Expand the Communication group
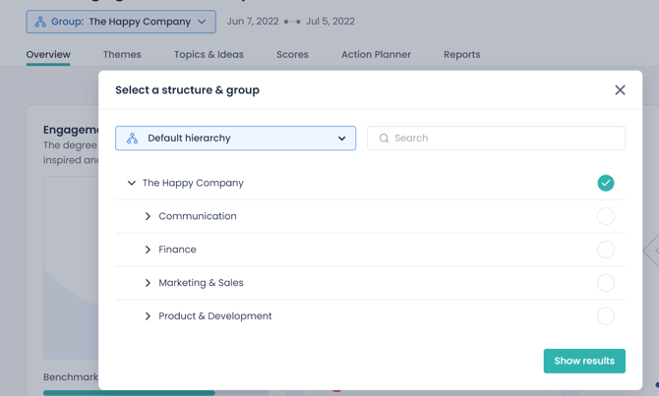The image size is (659, 396). (149, 216)
